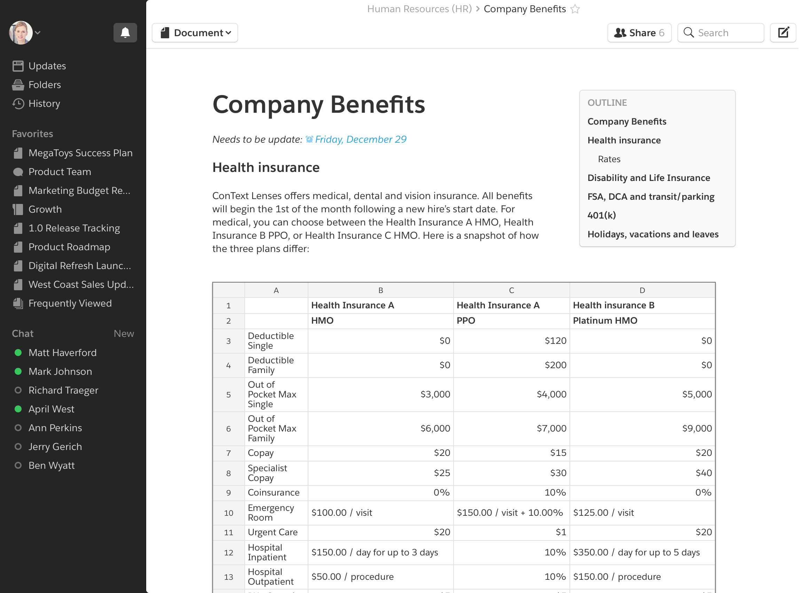
Task: Open the Document dropdown menu
Action: [195, 33]
